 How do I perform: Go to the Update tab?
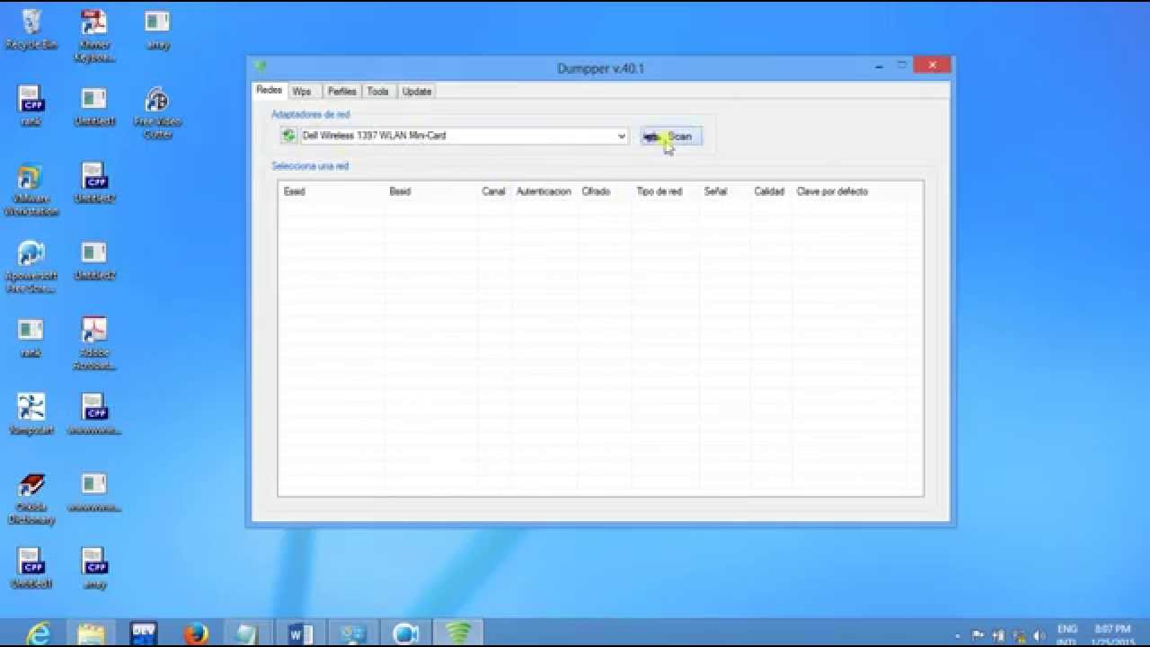(417, 92)
